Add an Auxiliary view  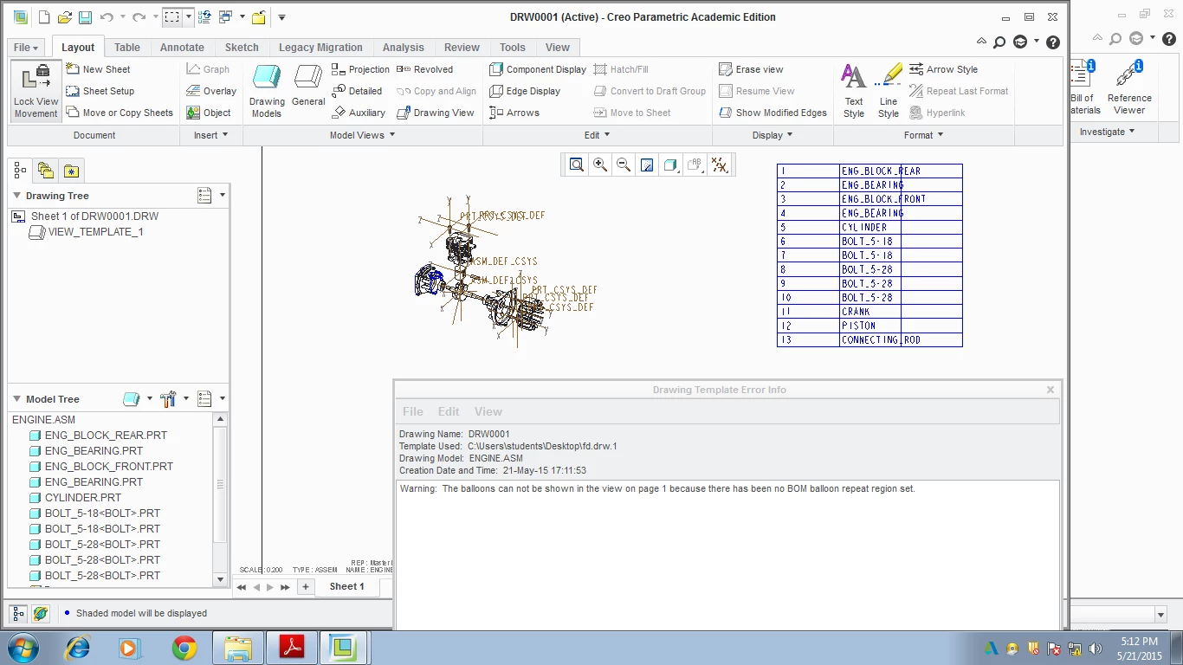click(x=359, y=113)
